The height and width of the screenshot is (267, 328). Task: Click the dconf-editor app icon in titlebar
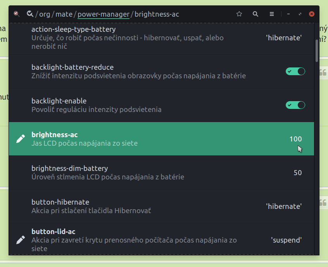click(x=16, y=14)
